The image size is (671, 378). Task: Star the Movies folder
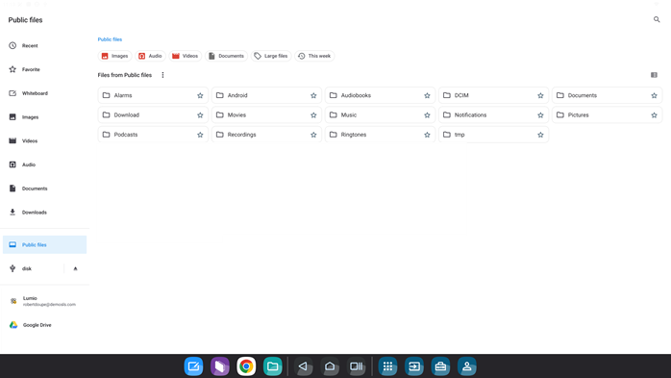313,115
